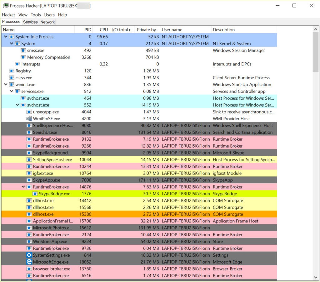Click the ShellExperienceHost process icon

click(x=29, y=125)
